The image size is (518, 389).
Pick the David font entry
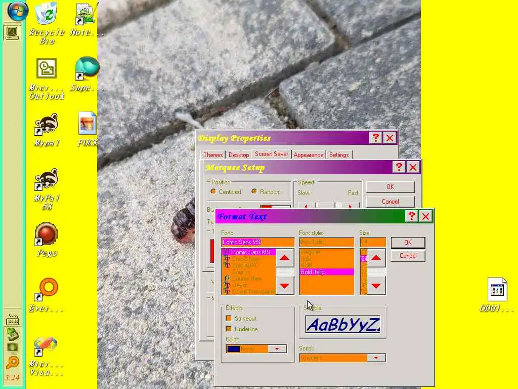248,285
